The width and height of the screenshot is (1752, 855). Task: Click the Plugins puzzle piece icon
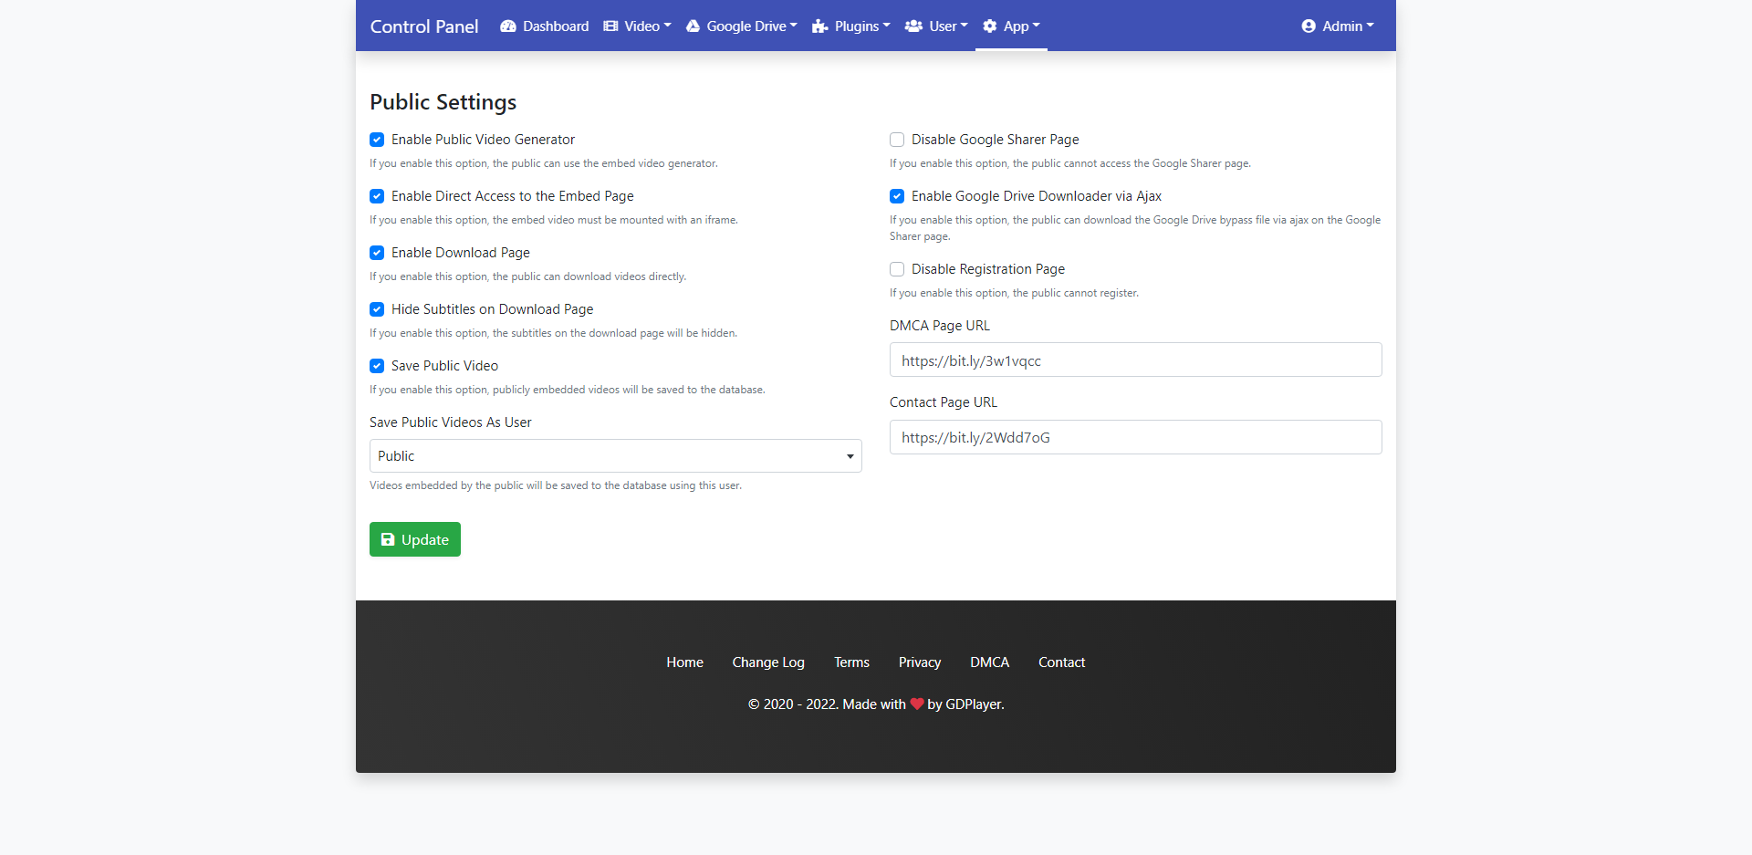[820, 26]
